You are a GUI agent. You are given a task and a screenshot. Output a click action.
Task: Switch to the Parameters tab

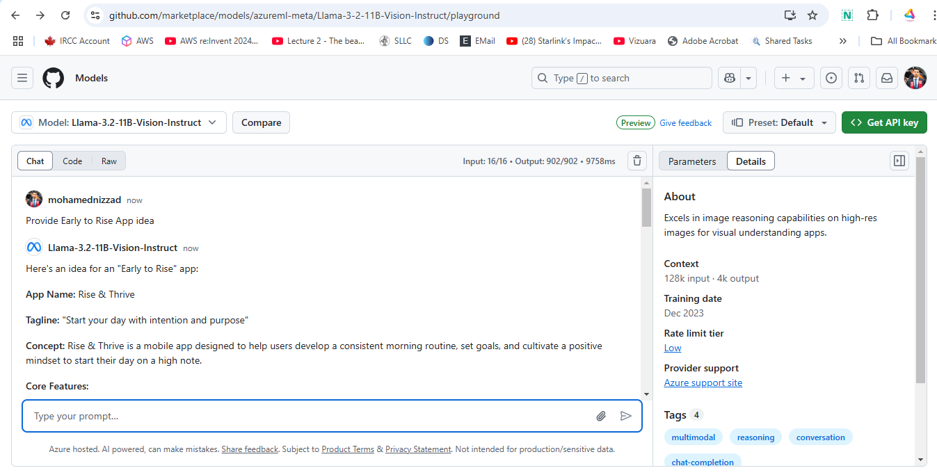click(692, 161)
